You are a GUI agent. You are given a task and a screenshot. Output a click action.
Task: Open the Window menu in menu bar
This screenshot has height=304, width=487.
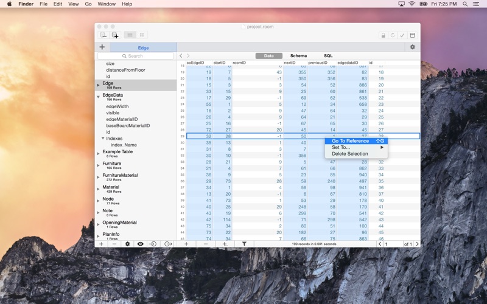tap(107, 4)
